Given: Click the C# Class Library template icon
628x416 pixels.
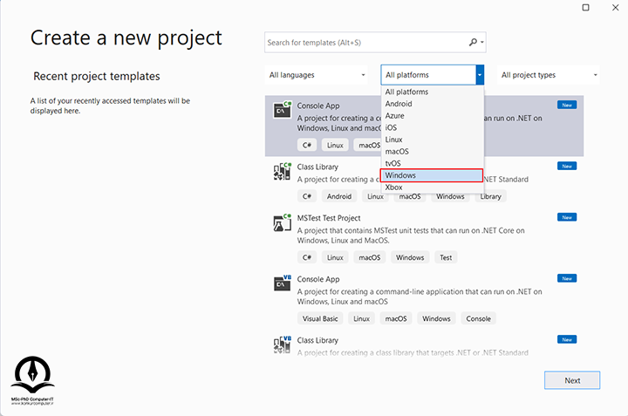Looking at the screenshot, I should click(x=283, y=171).
